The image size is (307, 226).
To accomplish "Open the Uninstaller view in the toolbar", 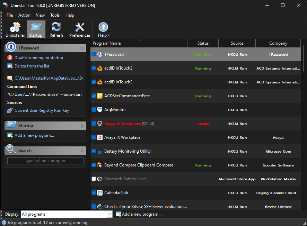I will (15, 29).
